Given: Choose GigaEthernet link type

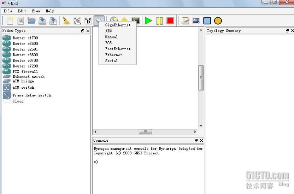Looking at the screenshot, I should coord(118,25).
